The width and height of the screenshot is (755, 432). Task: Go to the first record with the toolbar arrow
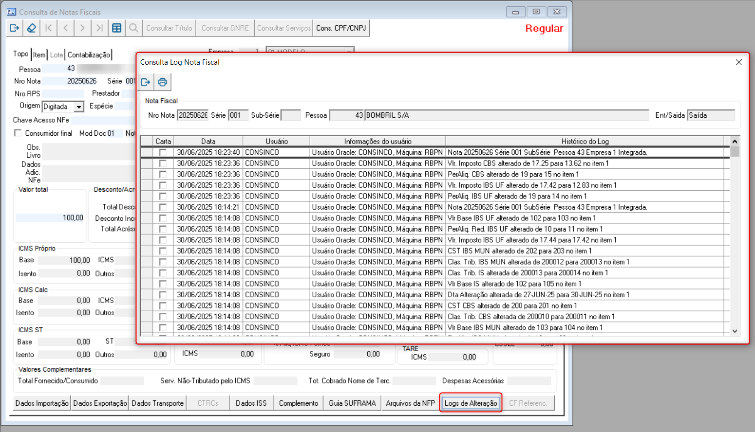pos(48,28)
